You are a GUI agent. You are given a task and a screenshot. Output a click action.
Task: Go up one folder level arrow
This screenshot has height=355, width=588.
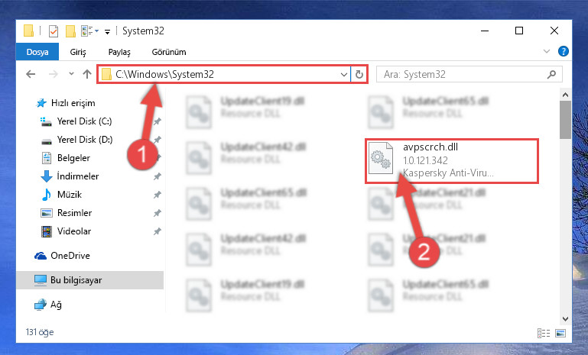[x=87, y=74]
